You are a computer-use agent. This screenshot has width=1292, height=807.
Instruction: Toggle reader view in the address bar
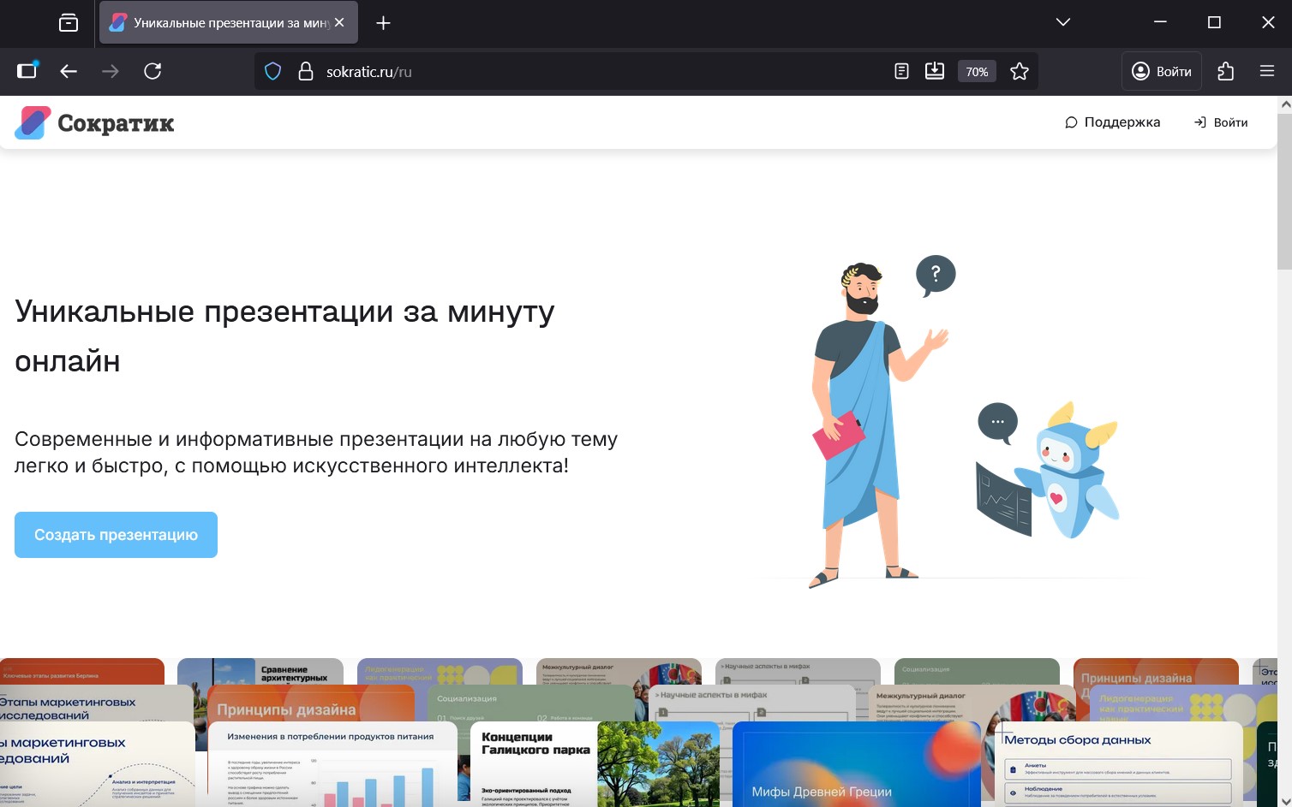[x=900, y=71]
